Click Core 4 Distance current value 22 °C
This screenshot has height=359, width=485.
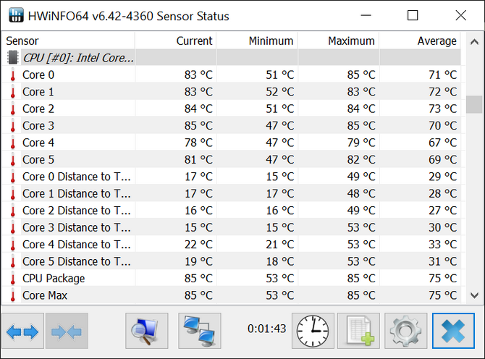tap(198, 245)
